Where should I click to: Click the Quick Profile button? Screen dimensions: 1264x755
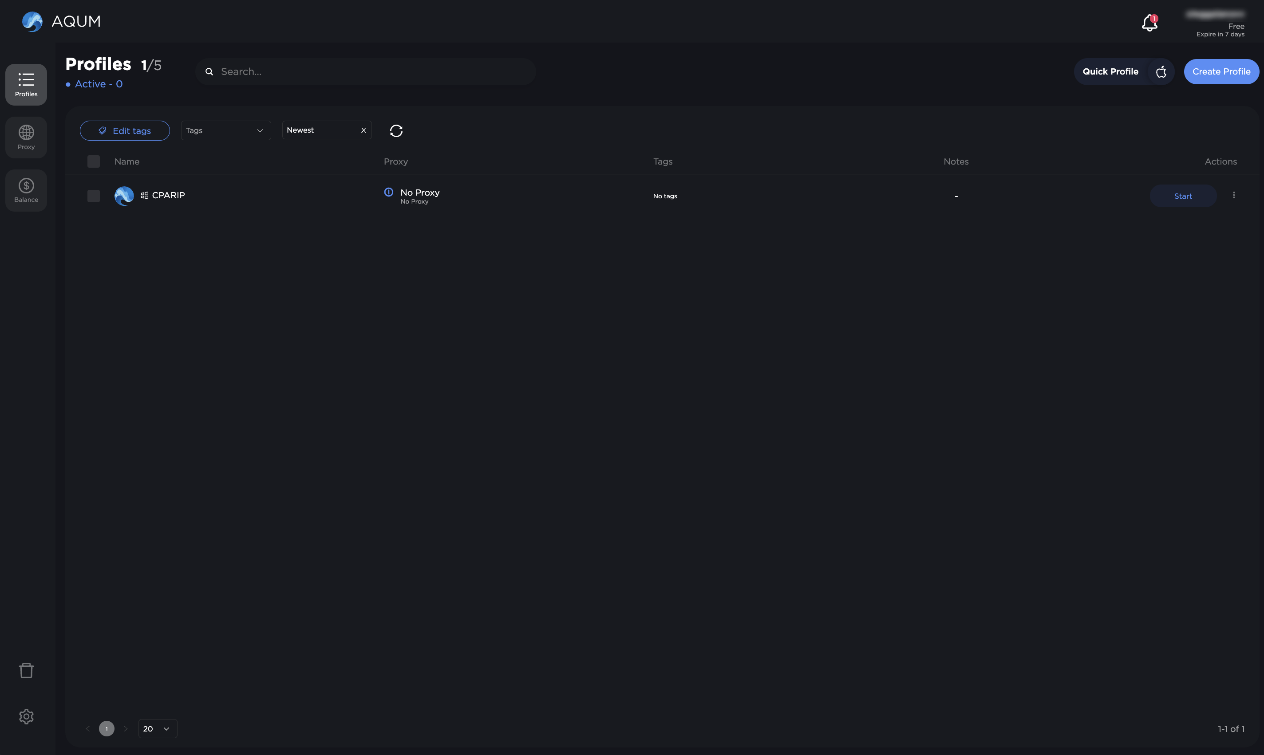(1110, 72)
